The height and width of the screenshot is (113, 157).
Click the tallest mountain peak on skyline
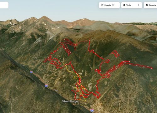[x=44, y=17]
